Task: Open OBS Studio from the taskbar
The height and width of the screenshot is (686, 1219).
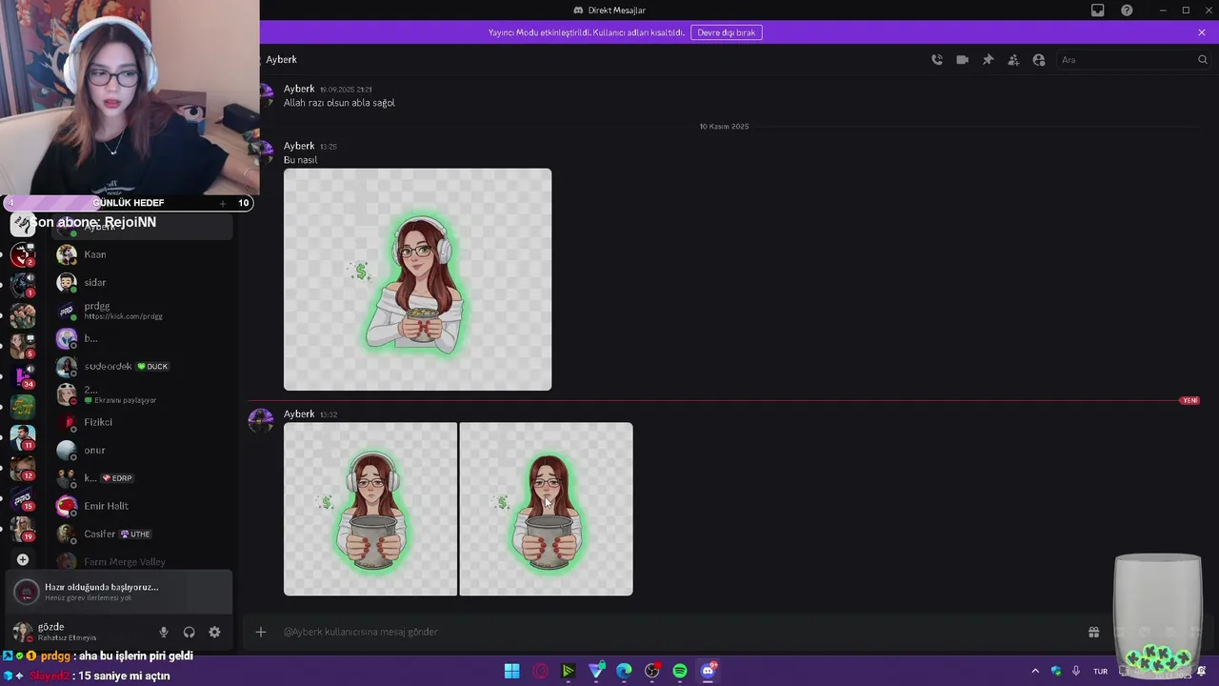Action: point(652,671)
